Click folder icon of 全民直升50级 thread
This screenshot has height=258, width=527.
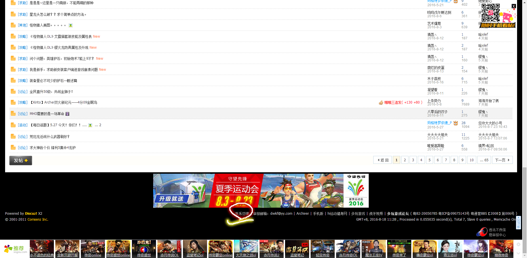(13, 91)
